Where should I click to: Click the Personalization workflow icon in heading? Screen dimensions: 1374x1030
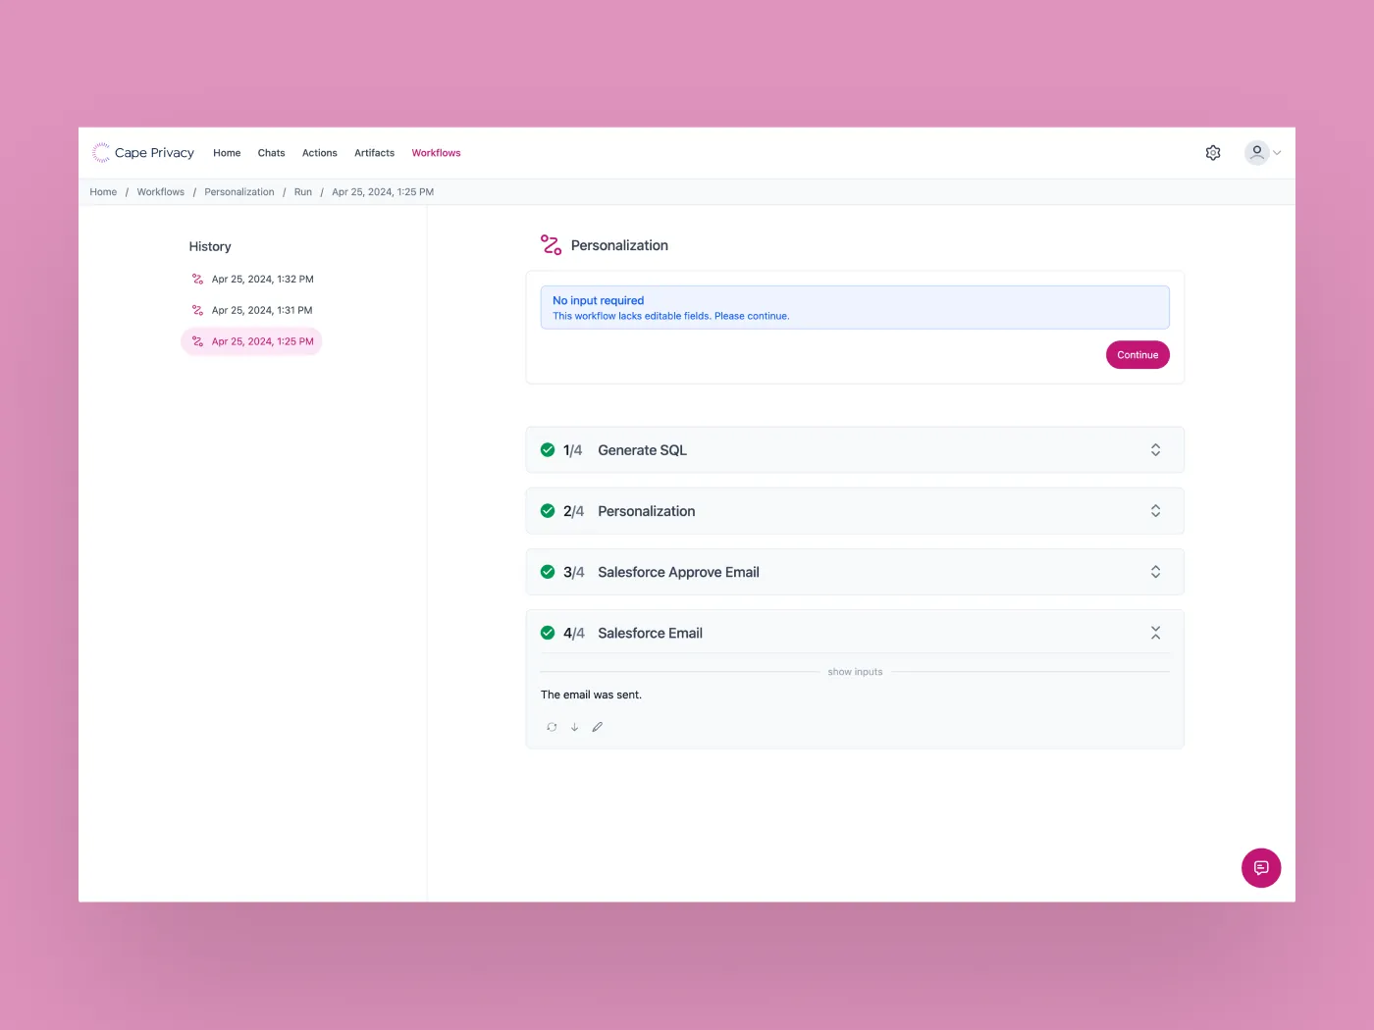551,245
